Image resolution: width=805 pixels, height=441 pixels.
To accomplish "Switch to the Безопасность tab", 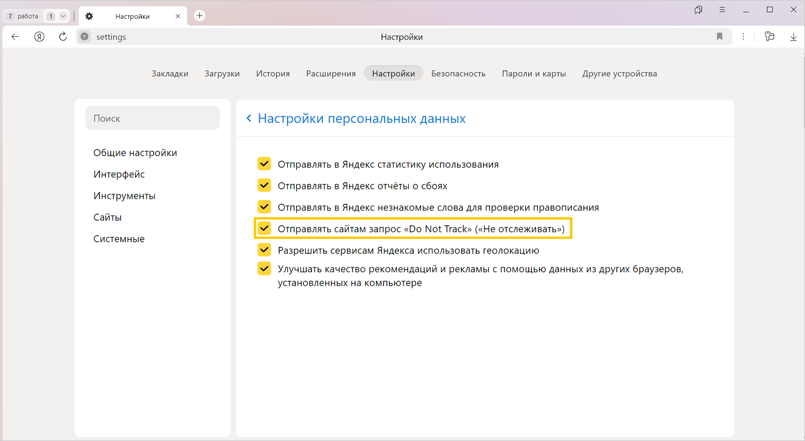I will click(x=458, y=74).
